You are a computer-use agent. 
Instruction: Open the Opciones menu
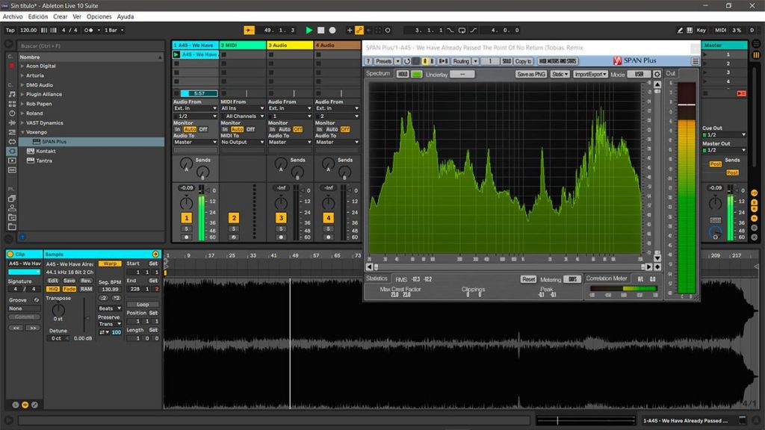coord(99,16)
